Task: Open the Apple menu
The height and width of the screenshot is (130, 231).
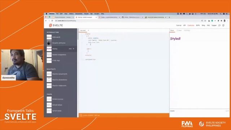Action: pyautogui.click(x=47, y=14)
